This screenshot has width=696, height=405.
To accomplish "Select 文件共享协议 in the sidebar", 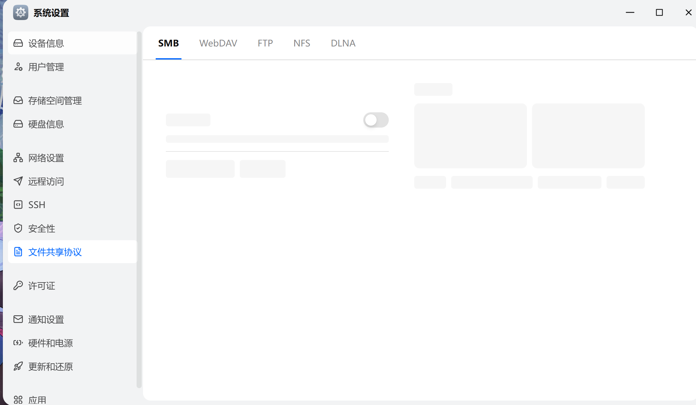I will [x=55, y=252].
